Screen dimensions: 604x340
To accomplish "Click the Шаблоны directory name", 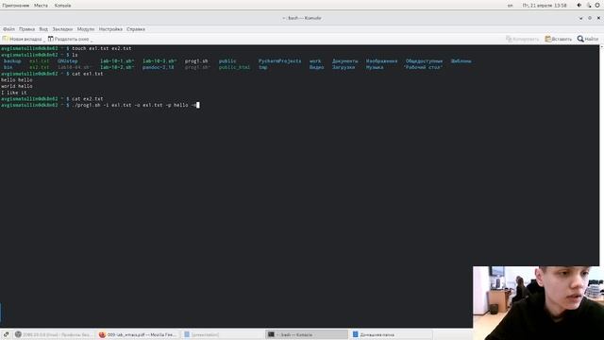I will [x=461, y=60].
